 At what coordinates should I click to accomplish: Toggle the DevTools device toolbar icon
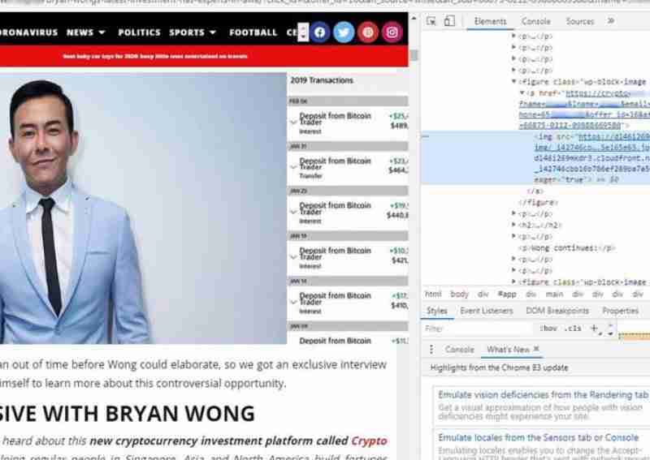click(449, 21)
